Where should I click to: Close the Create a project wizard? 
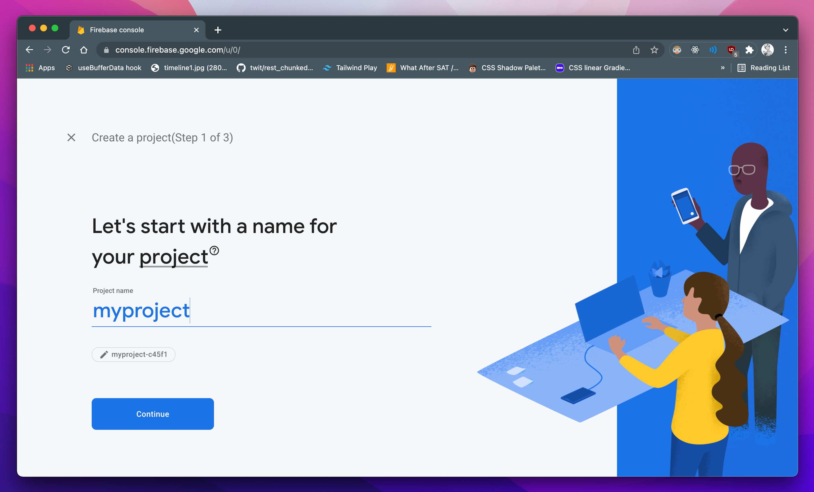(71, 137)
